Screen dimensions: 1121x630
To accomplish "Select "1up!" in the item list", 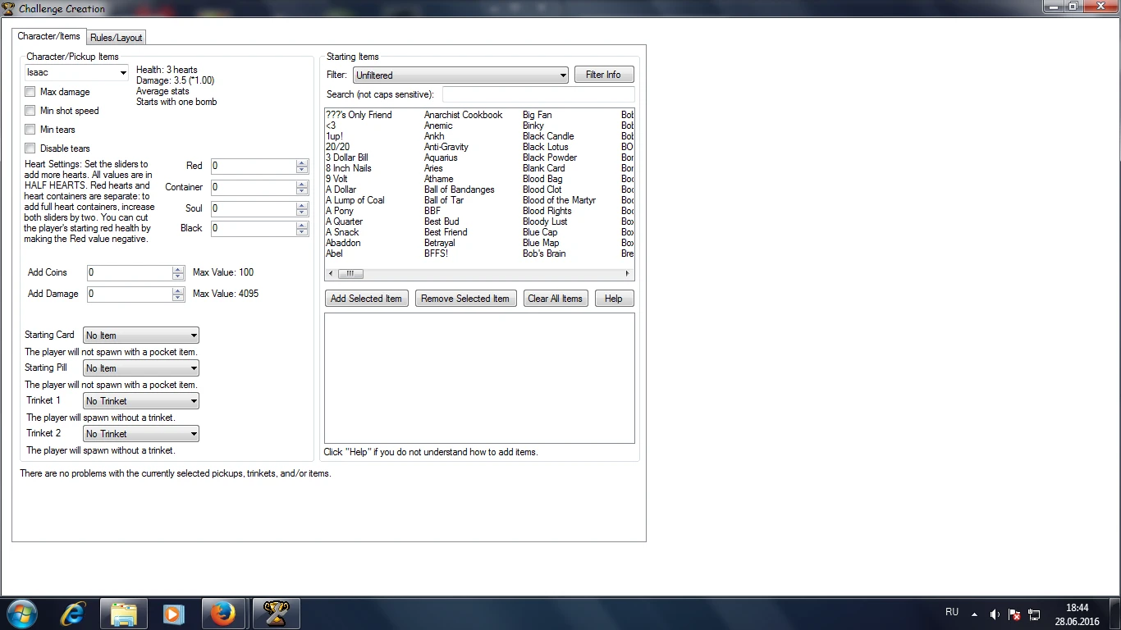I will click(335, 136).
